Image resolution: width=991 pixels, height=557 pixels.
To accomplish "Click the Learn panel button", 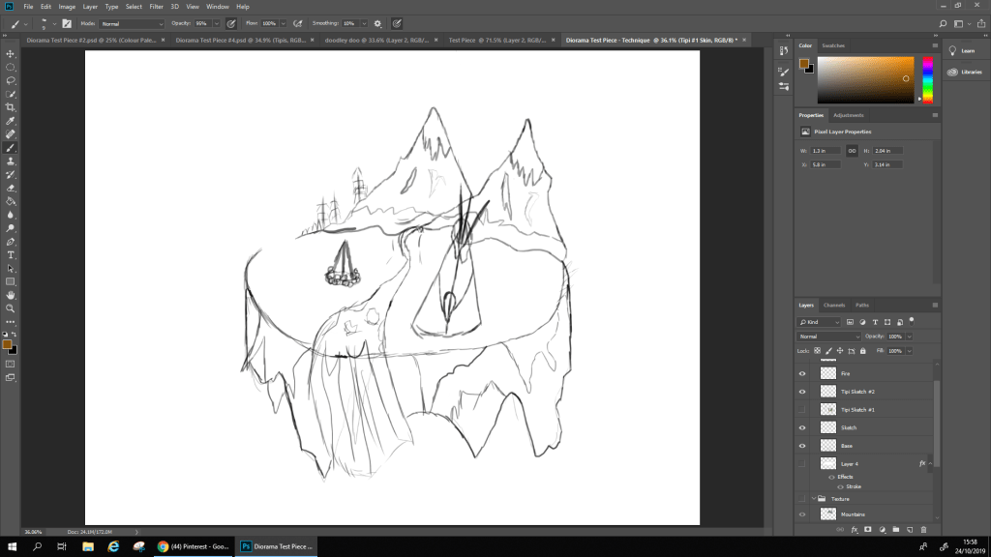I will [962, 50].
